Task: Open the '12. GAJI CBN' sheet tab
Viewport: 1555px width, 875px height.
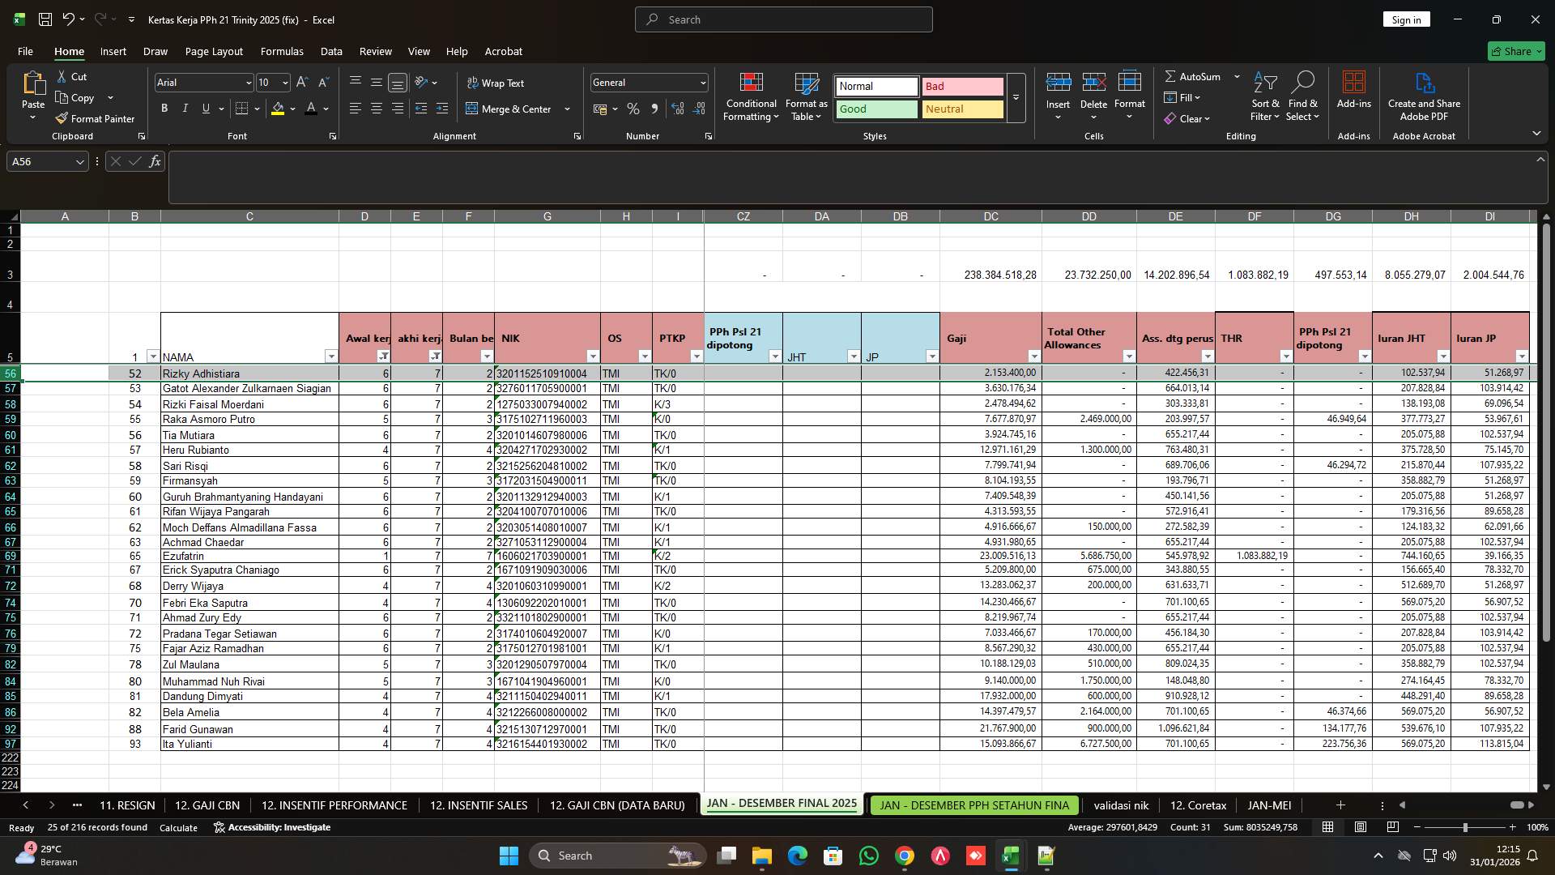Action: pos(207,805)
